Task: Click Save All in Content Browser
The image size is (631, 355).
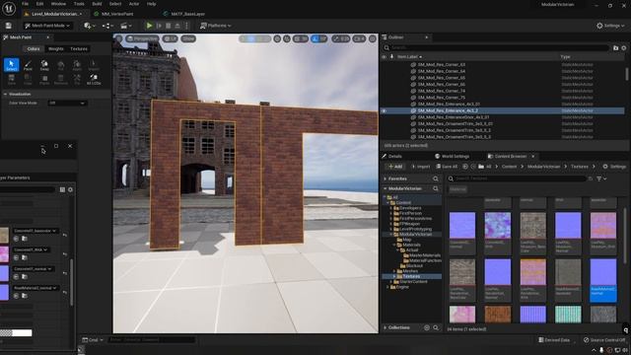Action: point(447,167)
